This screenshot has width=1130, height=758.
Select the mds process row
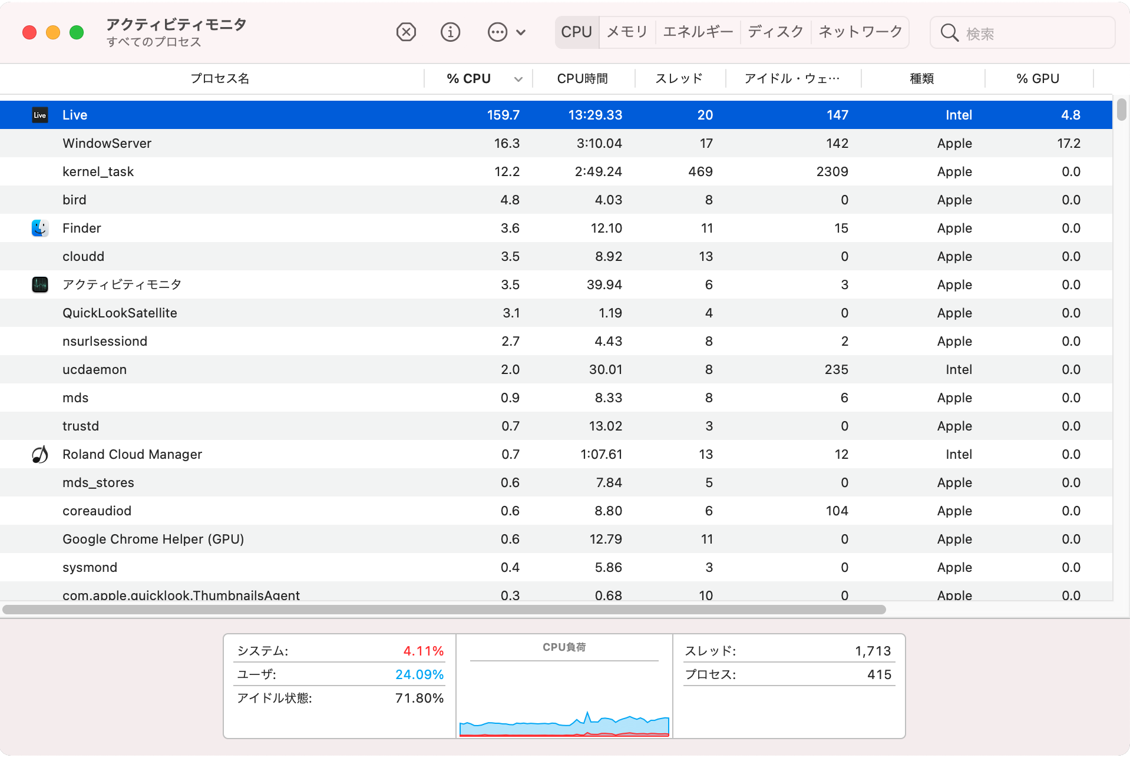point(556,398)
